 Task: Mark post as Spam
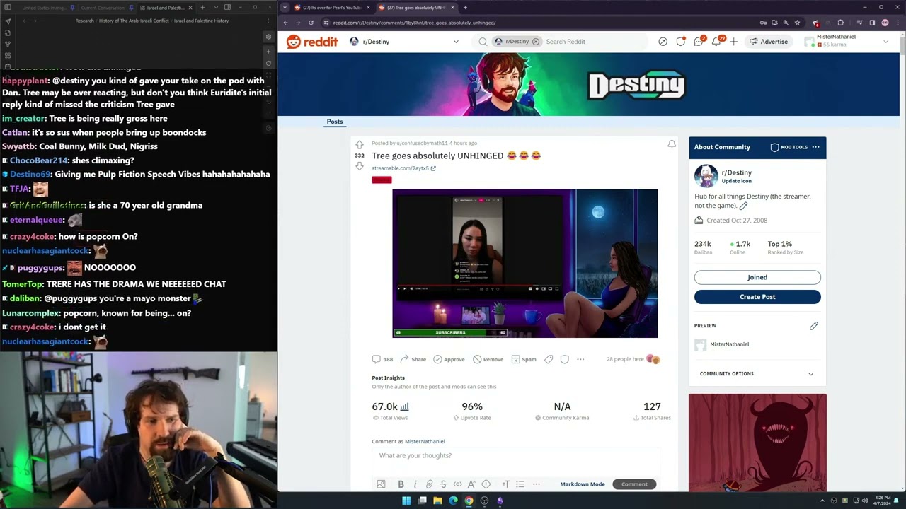(x=524, y=359)
